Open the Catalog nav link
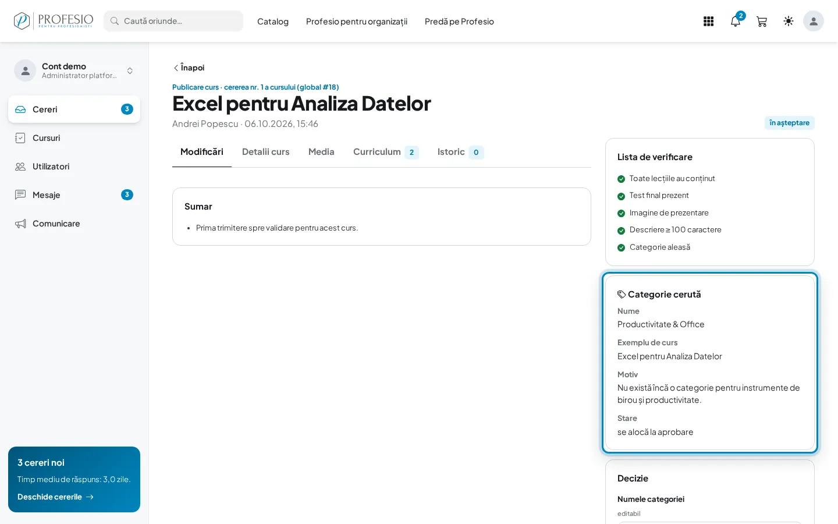Viewport: 838px width, 524px height. pyautogui.click(x=273, y=22)
